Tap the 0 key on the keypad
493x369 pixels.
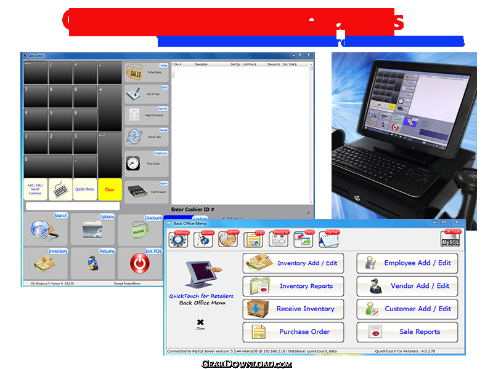pos(48,166)
